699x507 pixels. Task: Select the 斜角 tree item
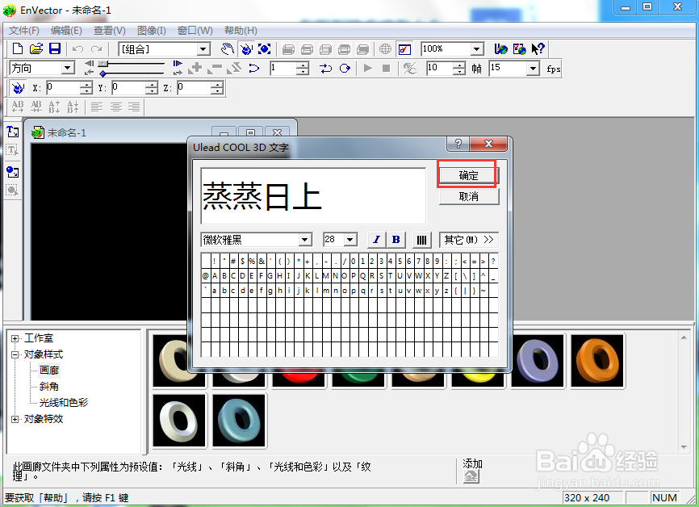pos(49,387)
